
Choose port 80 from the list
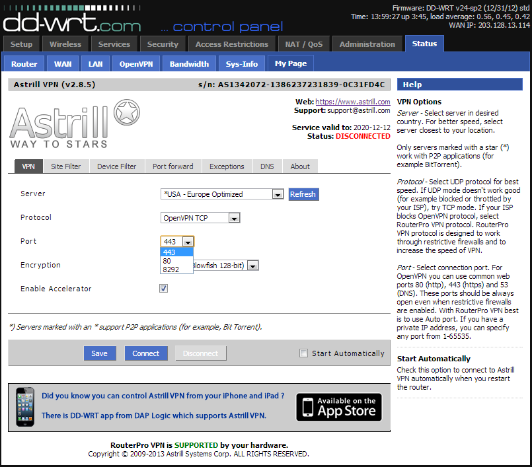tap(176, 261)
